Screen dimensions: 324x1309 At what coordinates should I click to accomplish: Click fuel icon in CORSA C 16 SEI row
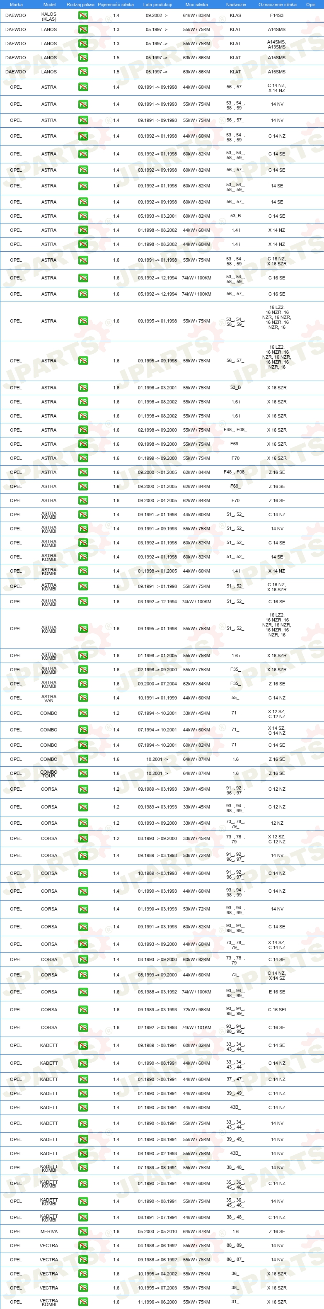click(x=83, y=1010)
